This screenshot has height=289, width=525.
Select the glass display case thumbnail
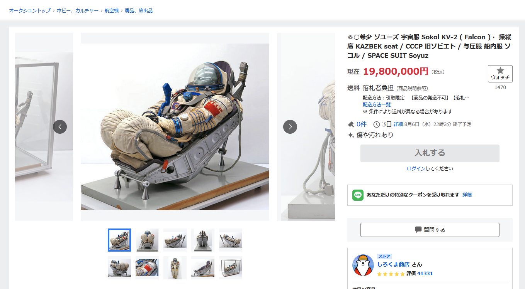pyautogui.click(x=231, y=268)
